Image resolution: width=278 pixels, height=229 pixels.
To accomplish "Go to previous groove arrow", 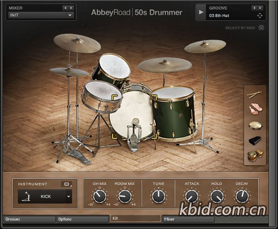I will (x=254, y=8).
